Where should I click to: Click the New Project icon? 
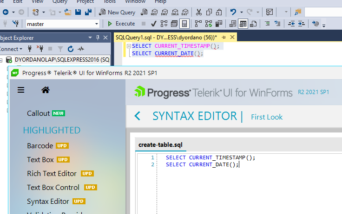[x=36, y=12]
